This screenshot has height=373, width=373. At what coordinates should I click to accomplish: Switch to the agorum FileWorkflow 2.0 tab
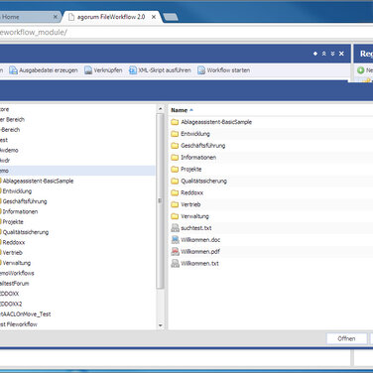point(111,17)
